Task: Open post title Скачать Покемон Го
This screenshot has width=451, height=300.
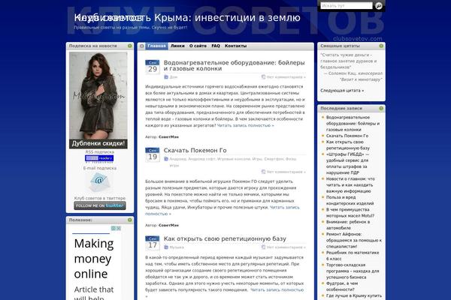Action: click(x=195, y=151)
